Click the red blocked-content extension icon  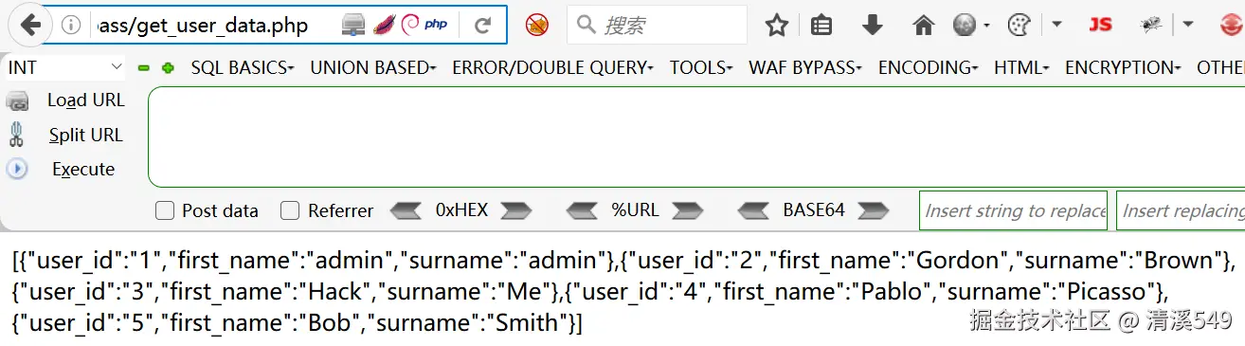pos(537,26)
